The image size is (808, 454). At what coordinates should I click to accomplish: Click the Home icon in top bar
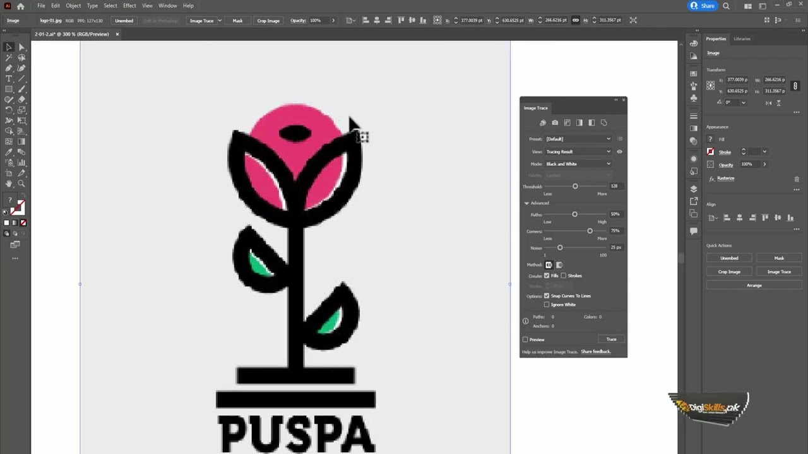pos(20,6)
